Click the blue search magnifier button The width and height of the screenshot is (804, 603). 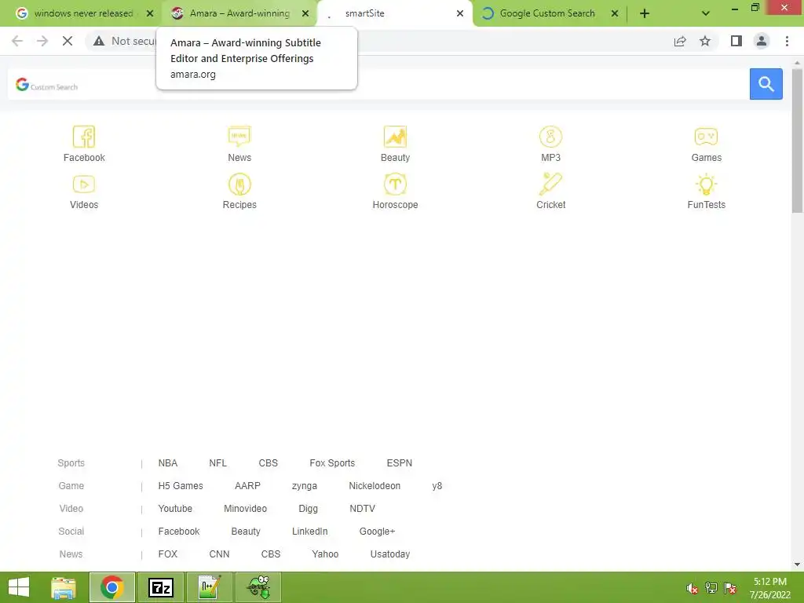[766, 83]
